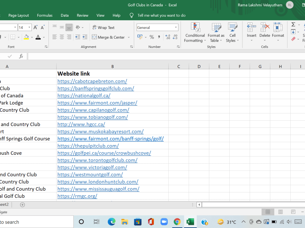Open Format as Table gallery
Screen dimensions: 305x228
coord(216,33)
